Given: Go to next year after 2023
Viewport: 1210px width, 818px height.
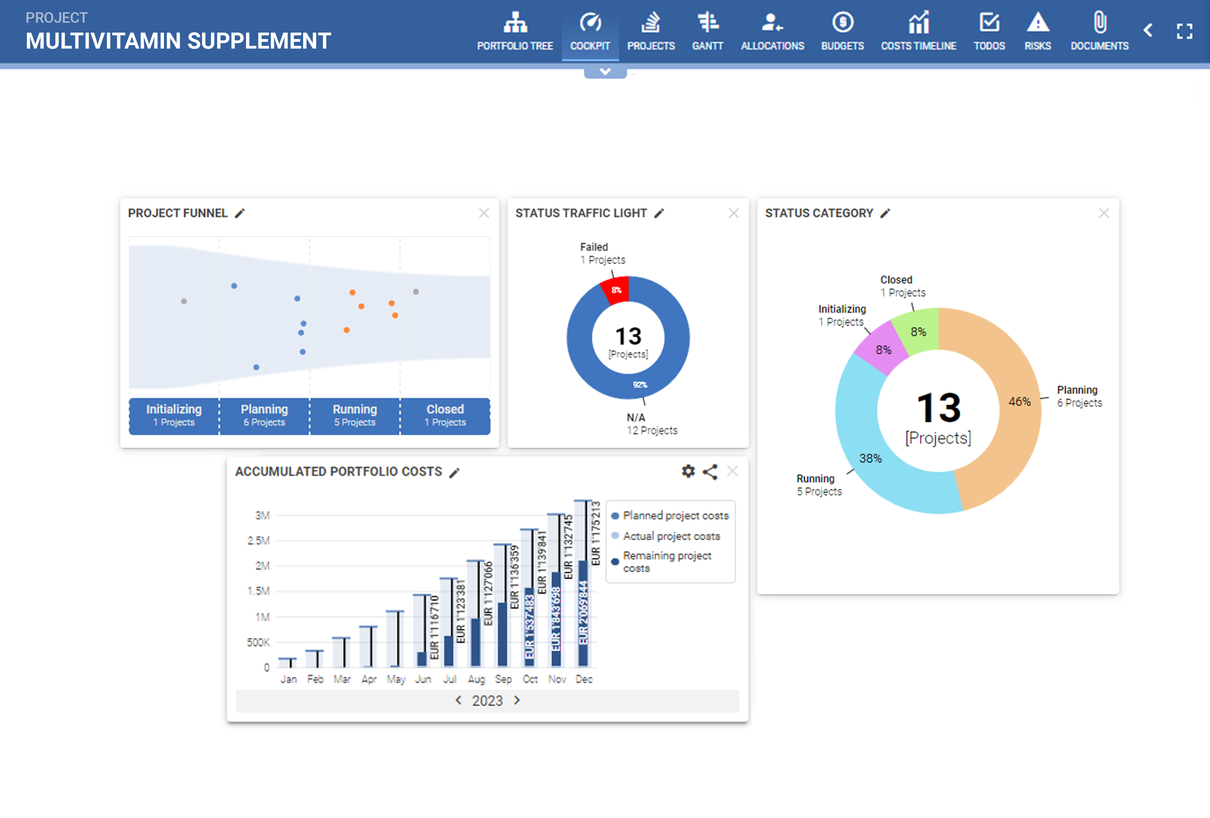Looking at the screenshot, I should tap(517, 700).
